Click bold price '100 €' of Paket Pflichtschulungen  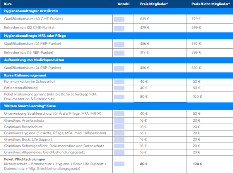pos(197,164)
